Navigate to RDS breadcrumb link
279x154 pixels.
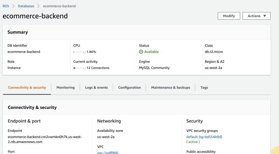click(6, 6)
